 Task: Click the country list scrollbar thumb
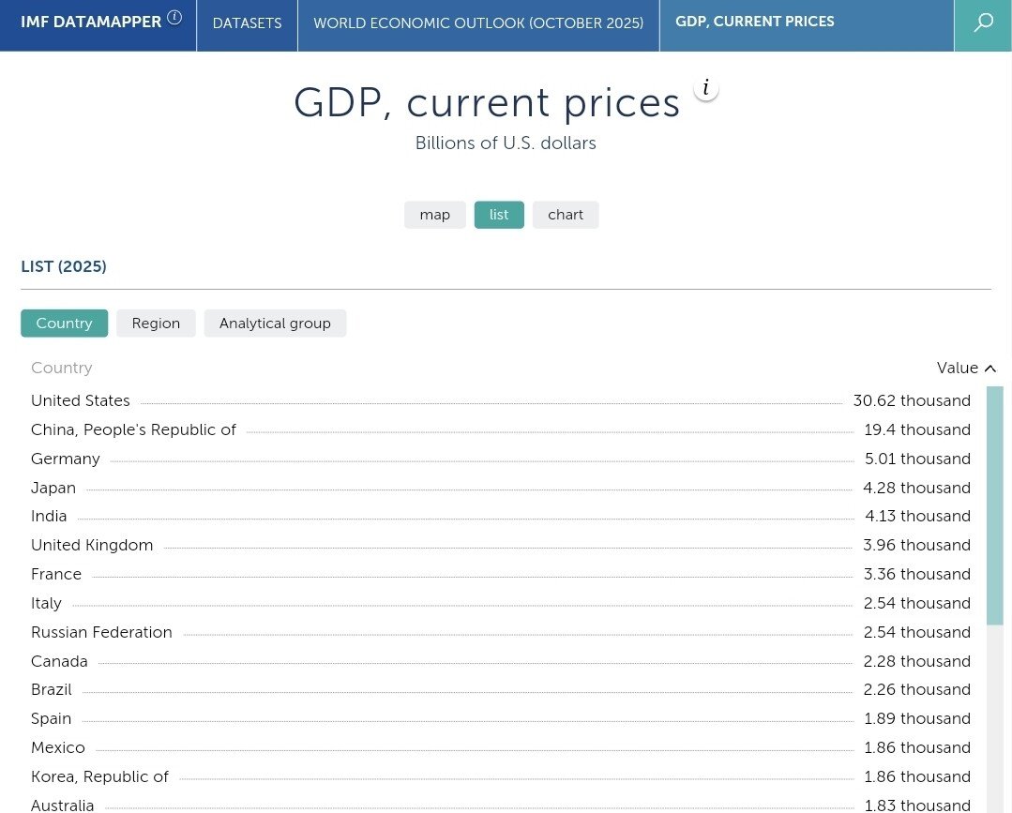[x=994, y=504]
